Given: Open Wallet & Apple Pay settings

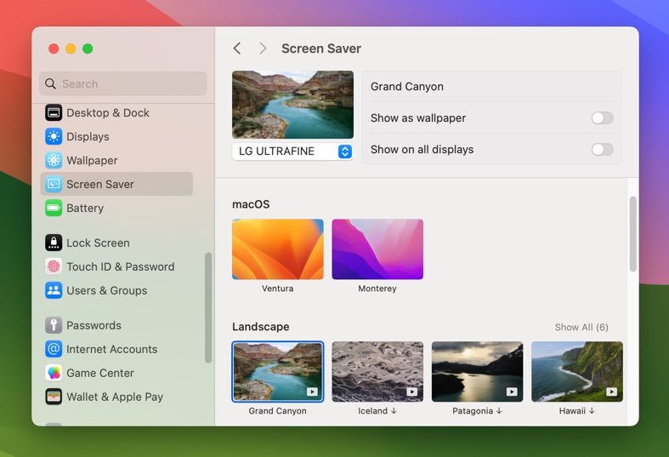Looking at the screenshot, I should (x=115, y=397).
